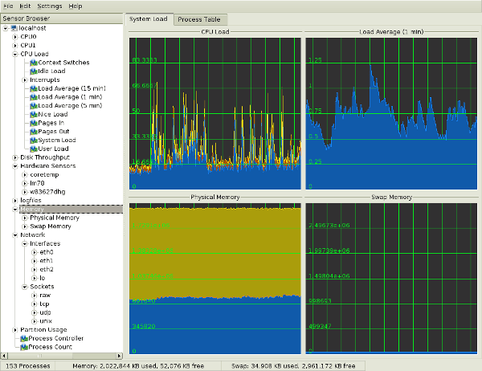This screenshot has height=371, width=482.
Task: Click the Process Count sensor icon
Action: [25, 347]
